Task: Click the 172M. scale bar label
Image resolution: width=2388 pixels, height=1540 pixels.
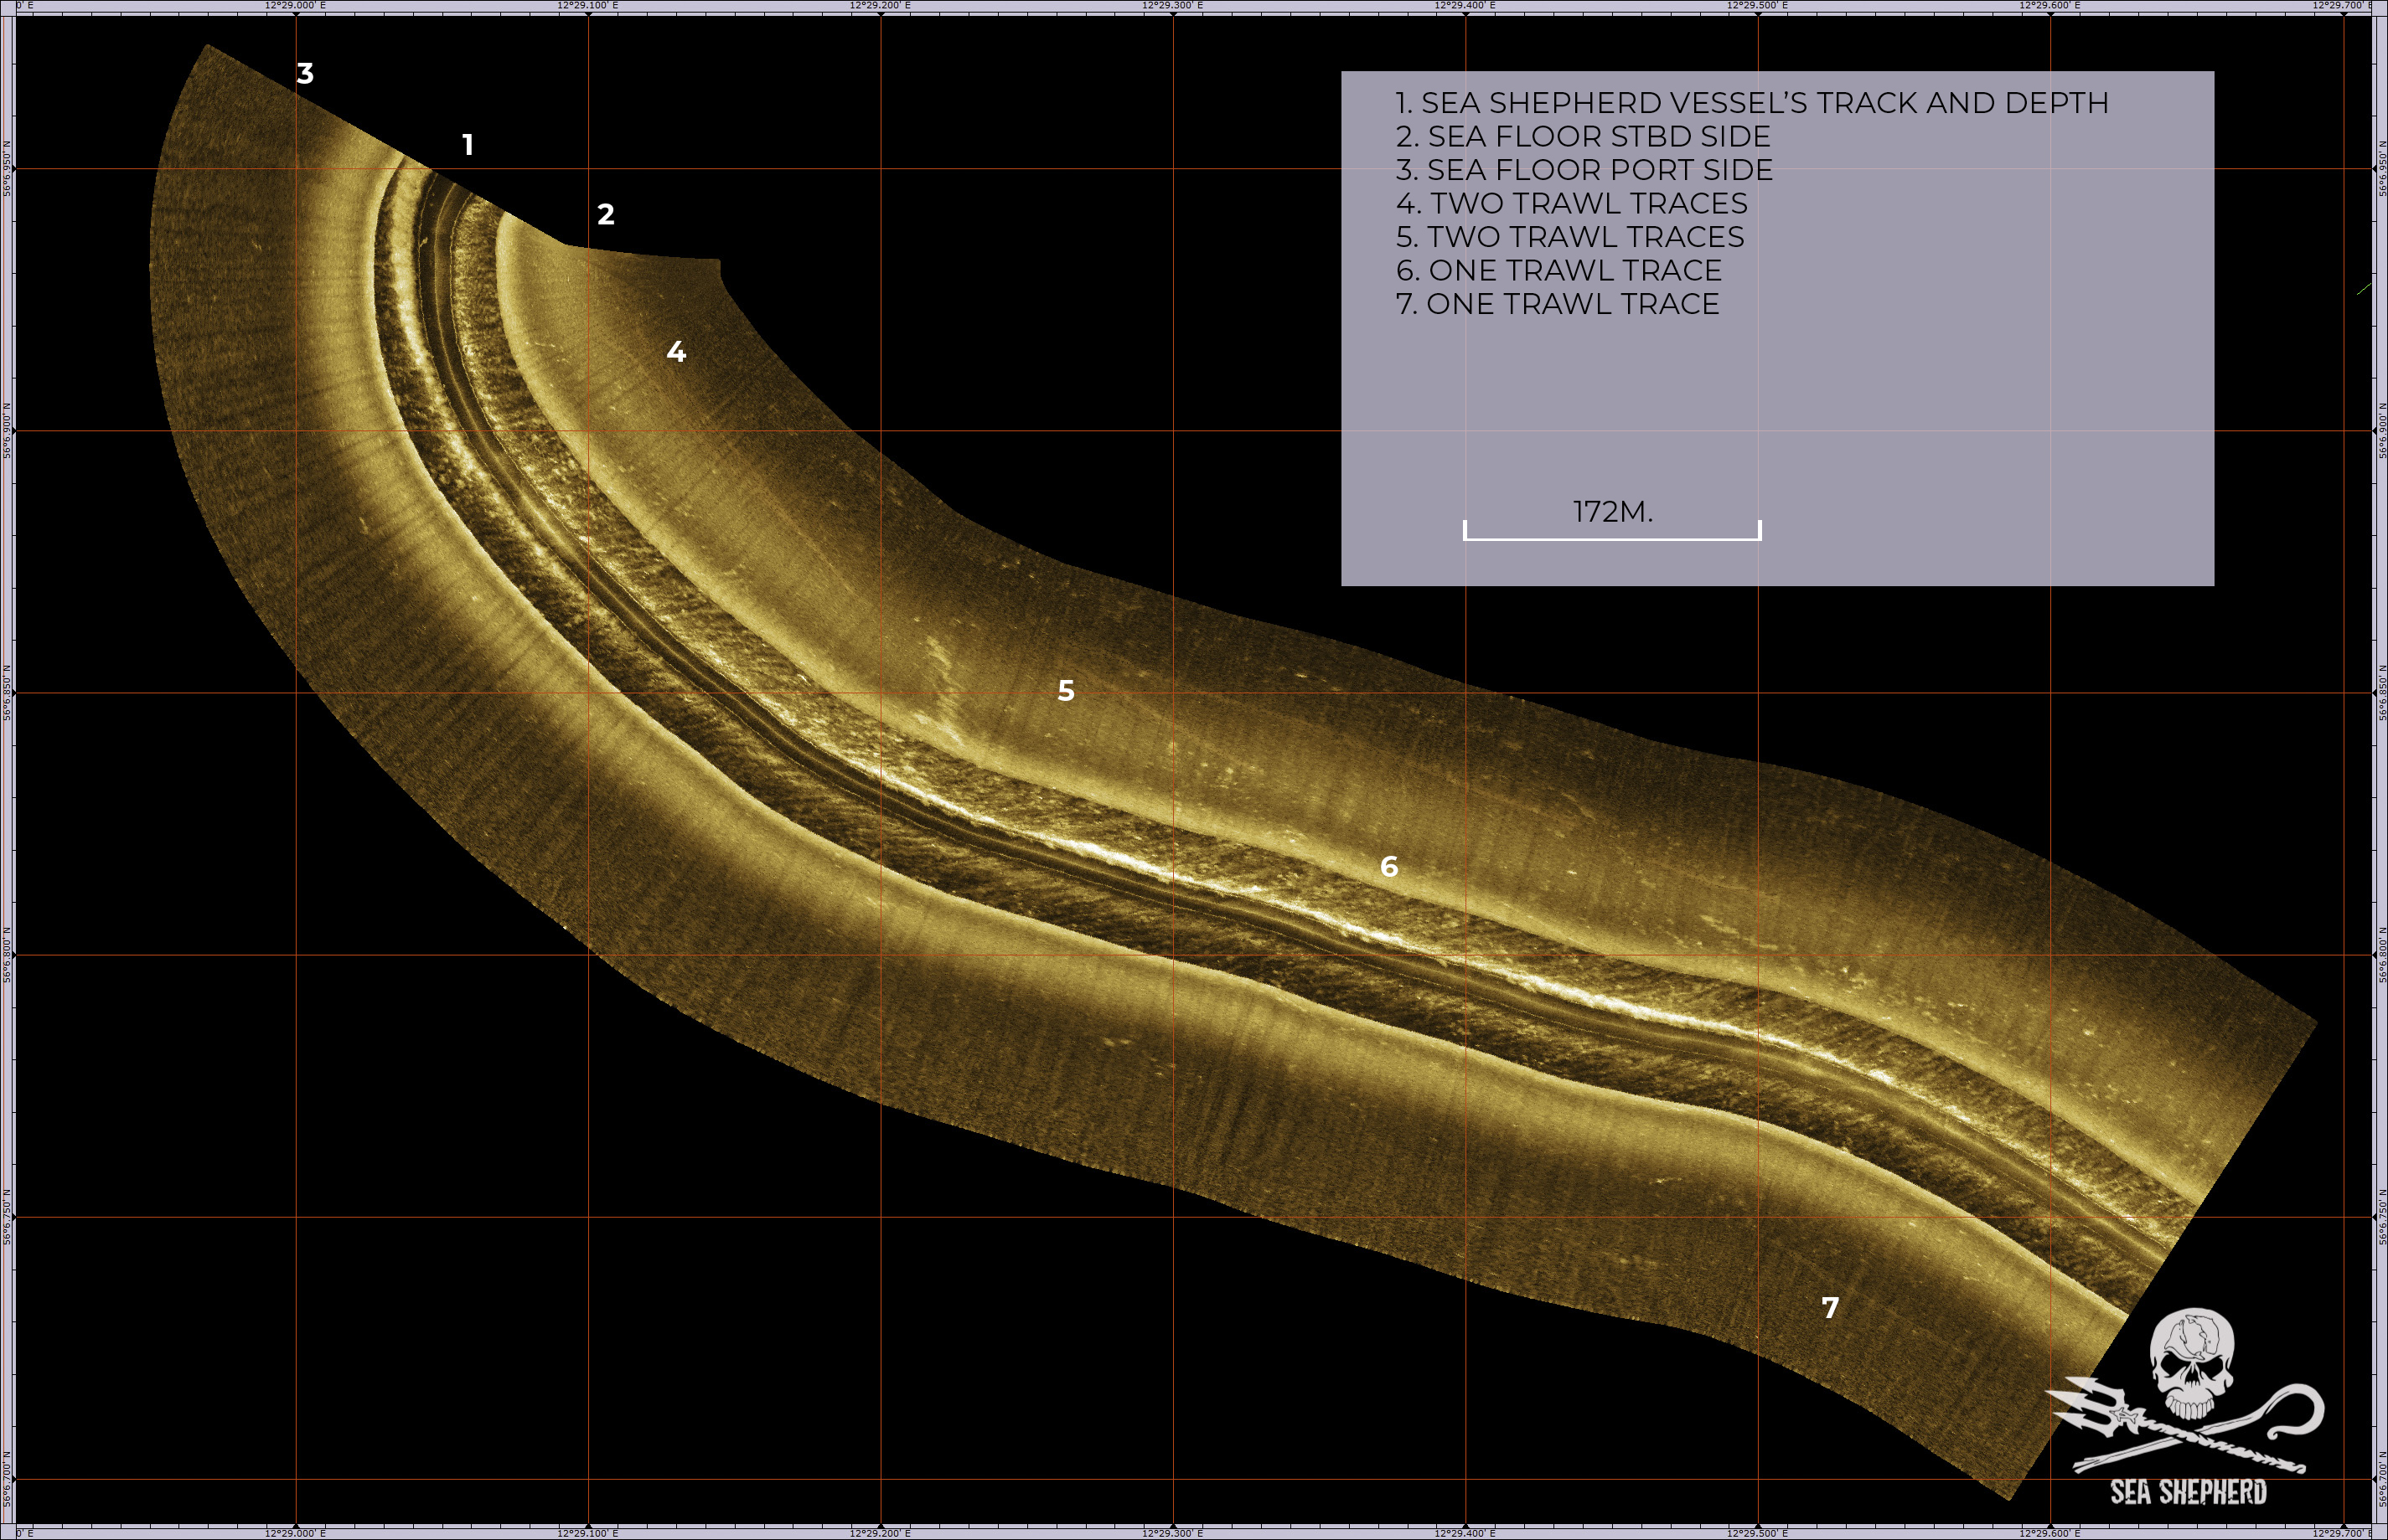Action: [1613, 512]
